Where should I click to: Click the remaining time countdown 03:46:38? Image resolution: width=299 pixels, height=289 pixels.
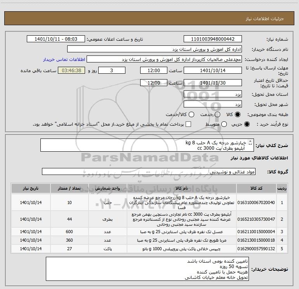[x=71, y=70]
